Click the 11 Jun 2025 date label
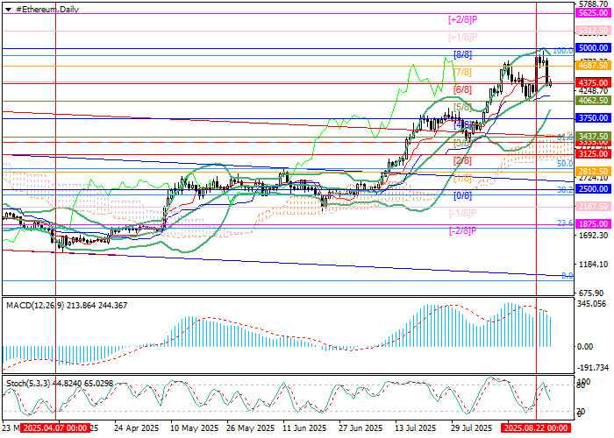Image resolution: width=614 pixels, height=438 pixels. coord(305,428)
